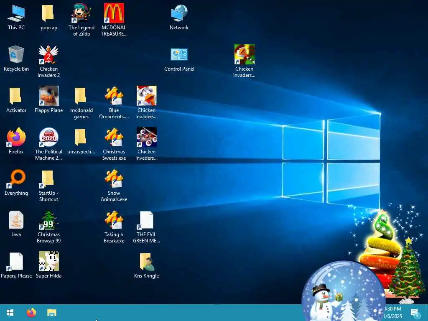The image size is (428, 321).
Task: Select Blue Ornaments puzzle icon
Action: pyautogui.click(x=114, y=103)
